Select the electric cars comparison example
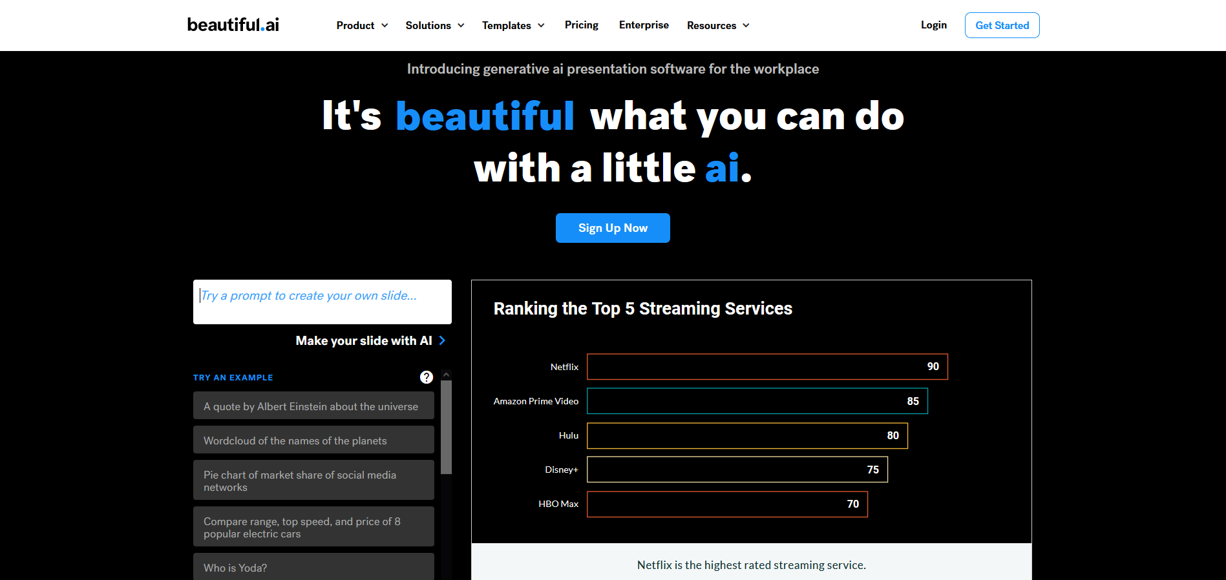 (x=313, y=526)
